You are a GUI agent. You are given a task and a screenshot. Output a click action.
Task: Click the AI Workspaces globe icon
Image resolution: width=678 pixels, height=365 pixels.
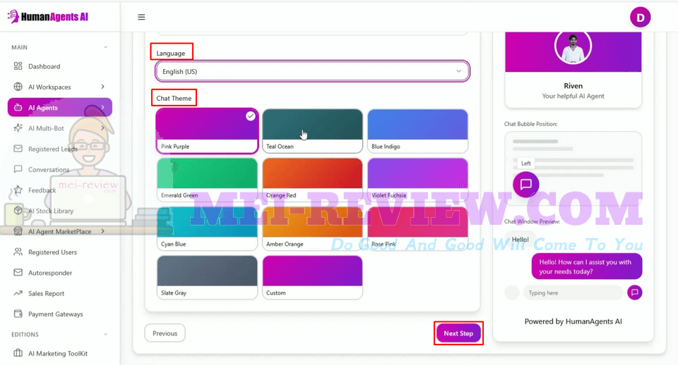pos(18,87)
